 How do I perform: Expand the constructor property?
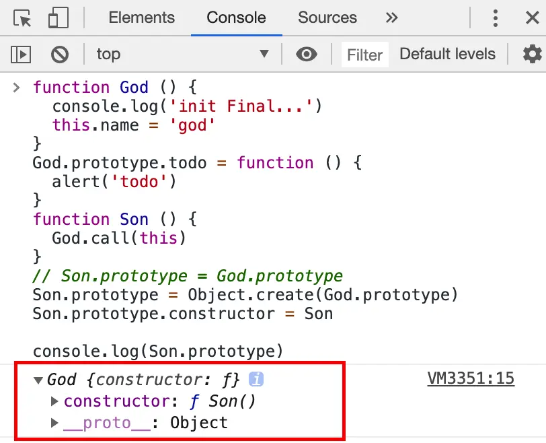55,402
